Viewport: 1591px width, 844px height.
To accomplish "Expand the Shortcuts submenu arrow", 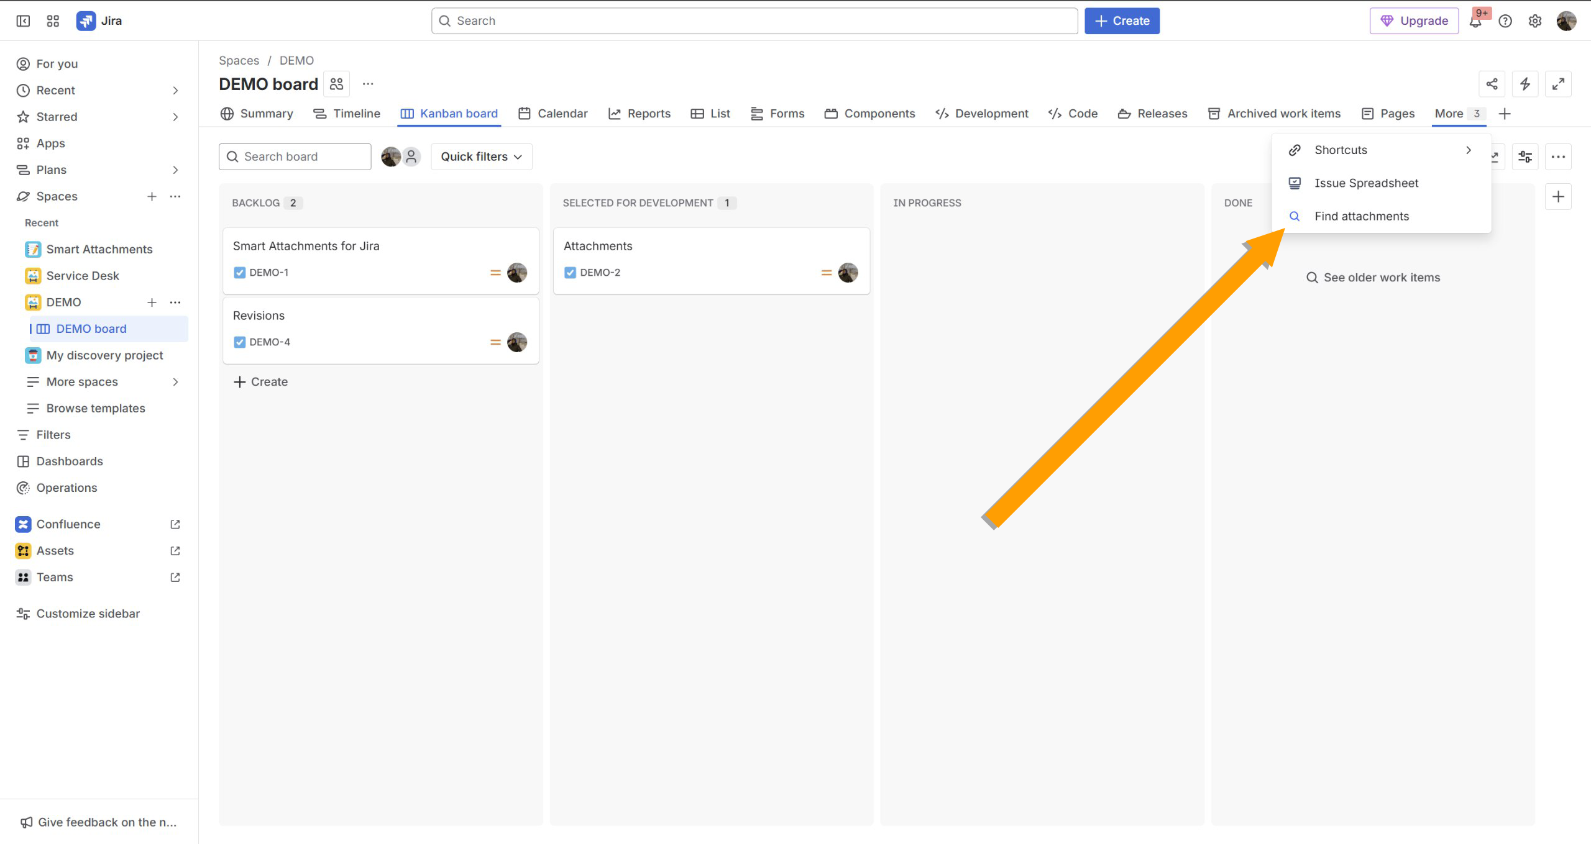I will pos(1468,150).
